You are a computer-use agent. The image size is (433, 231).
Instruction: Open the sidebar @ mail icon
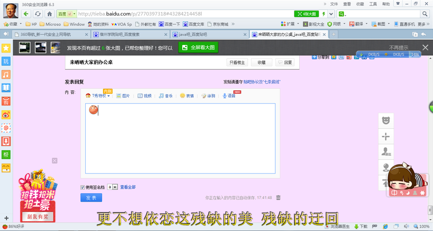pos(6,128)
